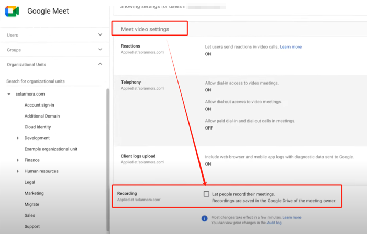Screen dimensions: 367x234
Task: Click the organizational units list scrollbar
Action: [x=108, y=159]
